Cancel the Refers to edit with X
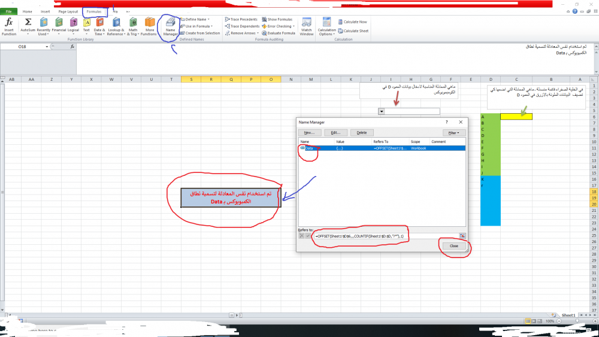The width and height of the screenshot is (599, 337). coord(301,236)
